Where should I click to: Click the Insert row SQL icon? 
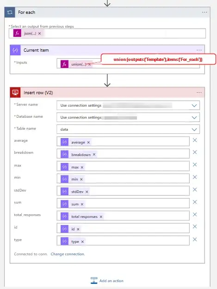pyautogui.click(x=15, y=92)
